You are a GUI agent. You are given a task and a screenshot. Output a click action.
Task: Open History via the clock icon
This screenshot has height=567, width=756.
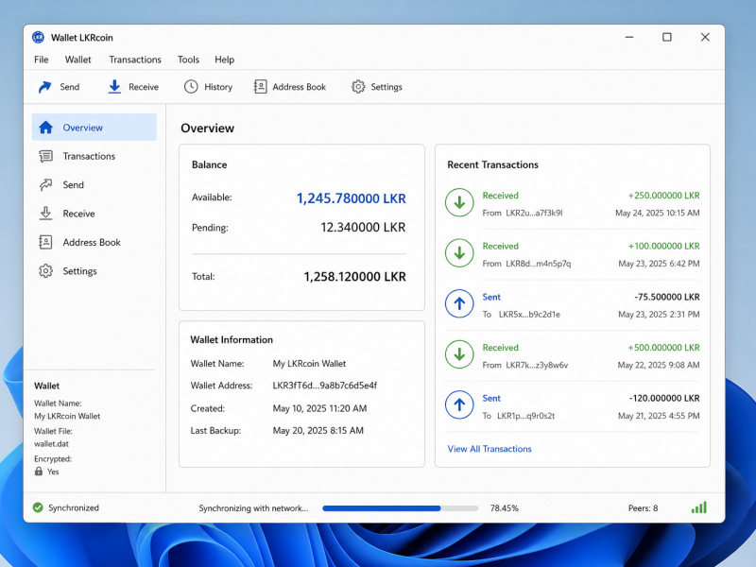[x=191, y=87]
